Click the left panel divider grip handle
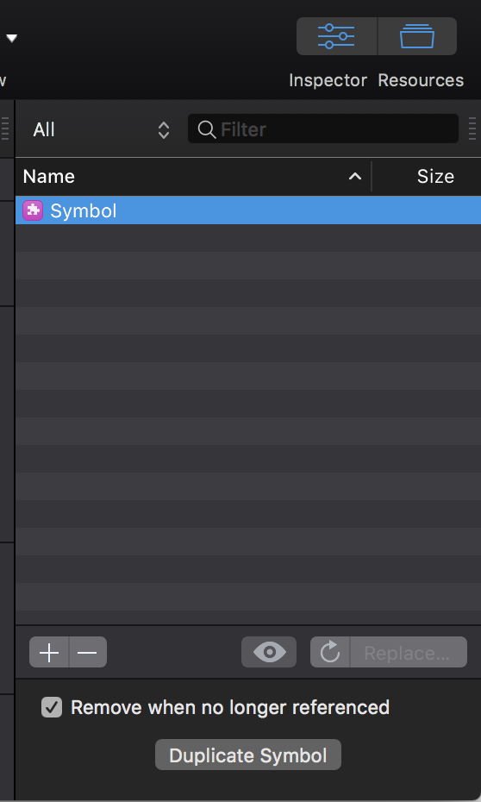The width and height of the screenshot is (481, 802). point(5,128)
